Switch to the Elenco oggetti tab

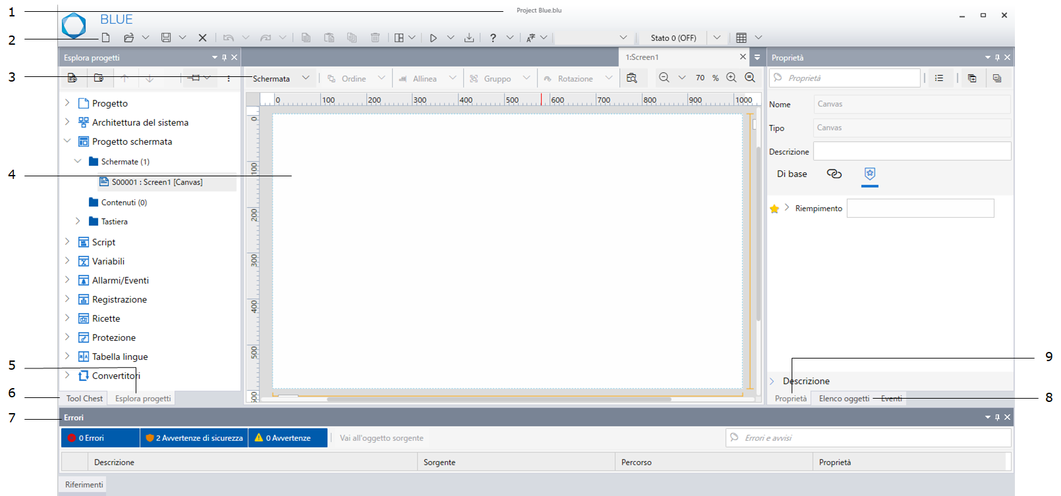(x=844, y=399)
